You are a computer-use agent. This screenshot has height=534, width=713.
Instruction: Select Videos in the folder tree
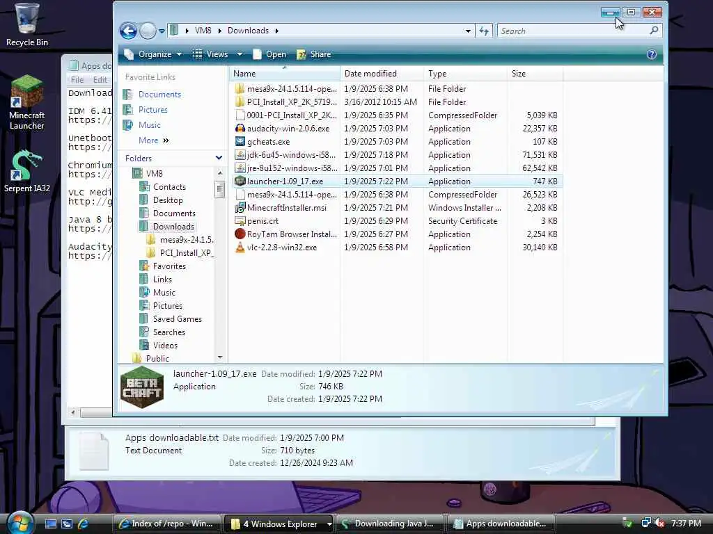point(165,346)
